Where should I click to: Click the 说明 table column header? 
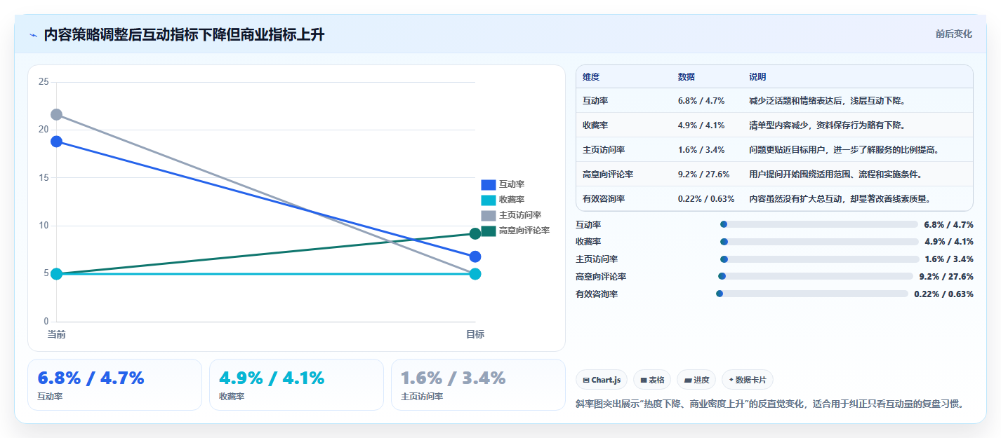758,77
